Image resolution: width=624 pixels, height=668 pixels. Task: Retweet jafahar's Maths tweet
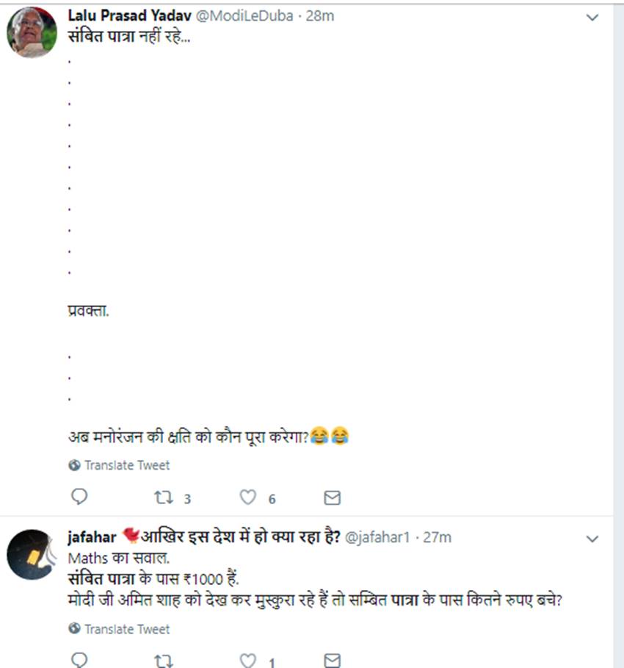[164, 659]
